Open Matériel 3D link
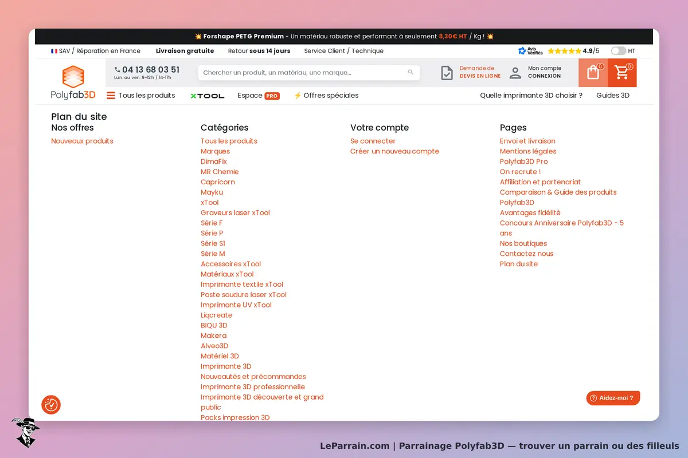The image size is (688, 458). (220, 356)
